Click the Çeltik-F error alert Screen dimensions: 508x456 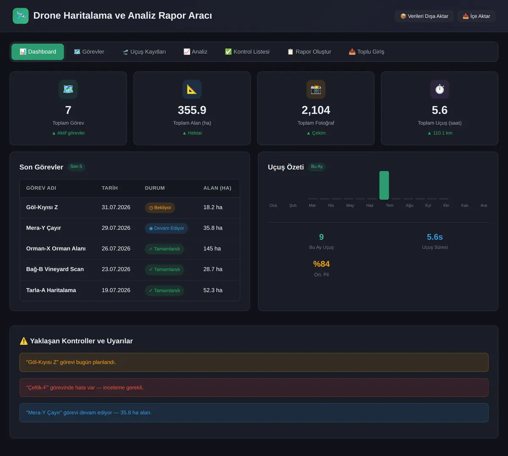[254, 387]
